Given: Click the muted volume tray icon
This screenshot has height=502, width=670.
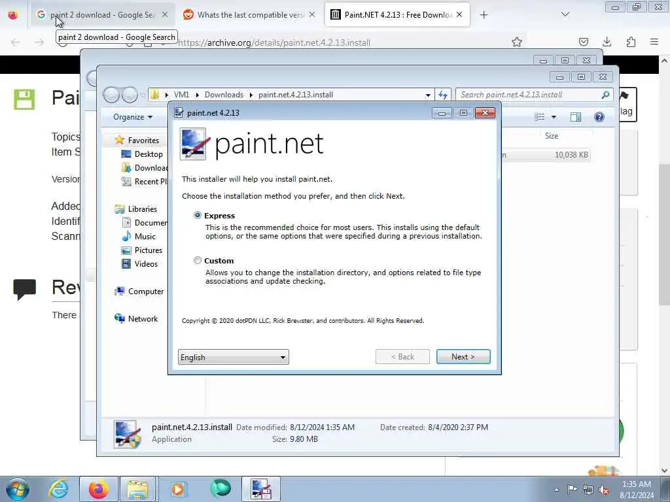Looking at the screenshot, I should 604,490.
